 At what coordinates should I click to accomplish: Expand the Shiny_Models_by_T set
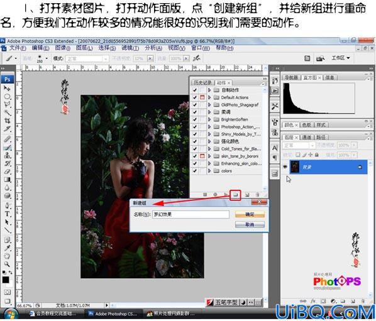tap(209, 134)
